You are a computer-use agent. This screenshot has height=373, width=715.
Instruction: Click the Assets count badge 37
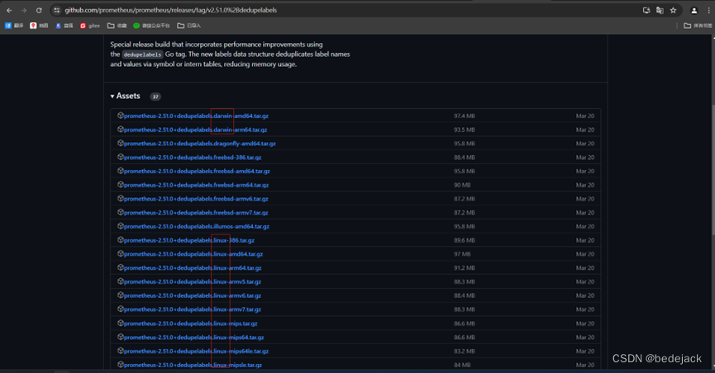(155, 97)
